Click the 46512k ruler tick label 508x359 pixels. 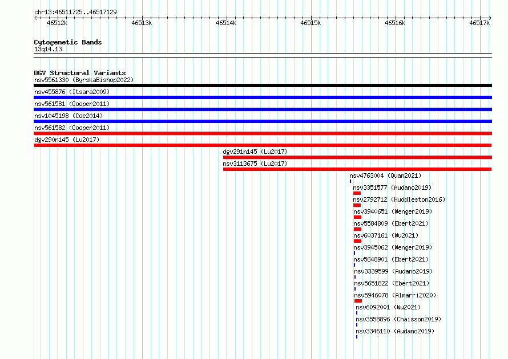click(57, 23)
